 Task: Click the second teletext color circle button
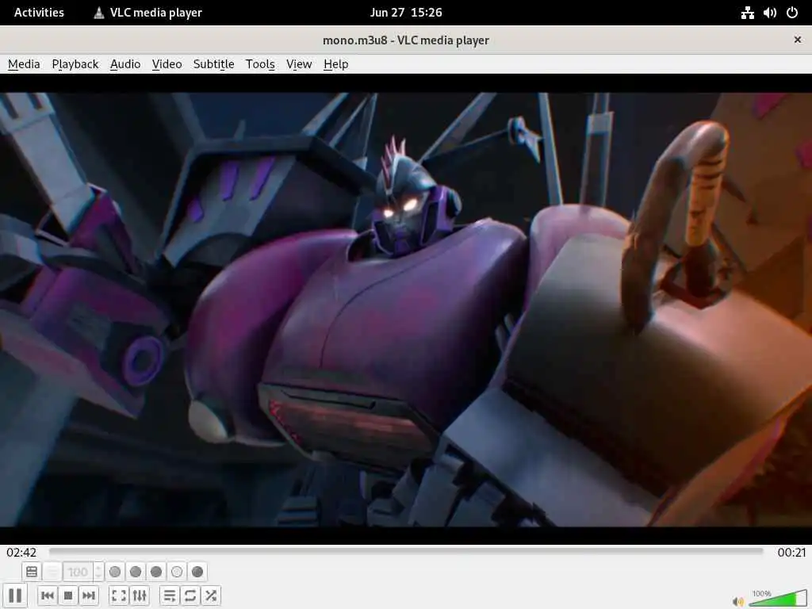pyautogui.click(x=136, y=572)
